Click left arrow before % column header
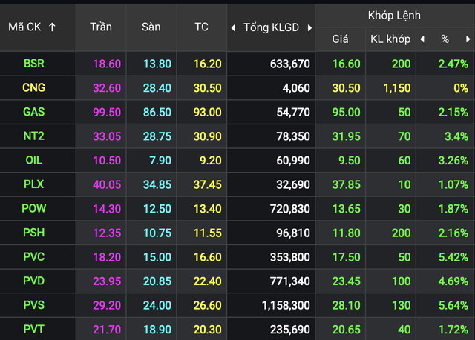The width and height of the screenshot is (475, 340). [x=422, y=39]
